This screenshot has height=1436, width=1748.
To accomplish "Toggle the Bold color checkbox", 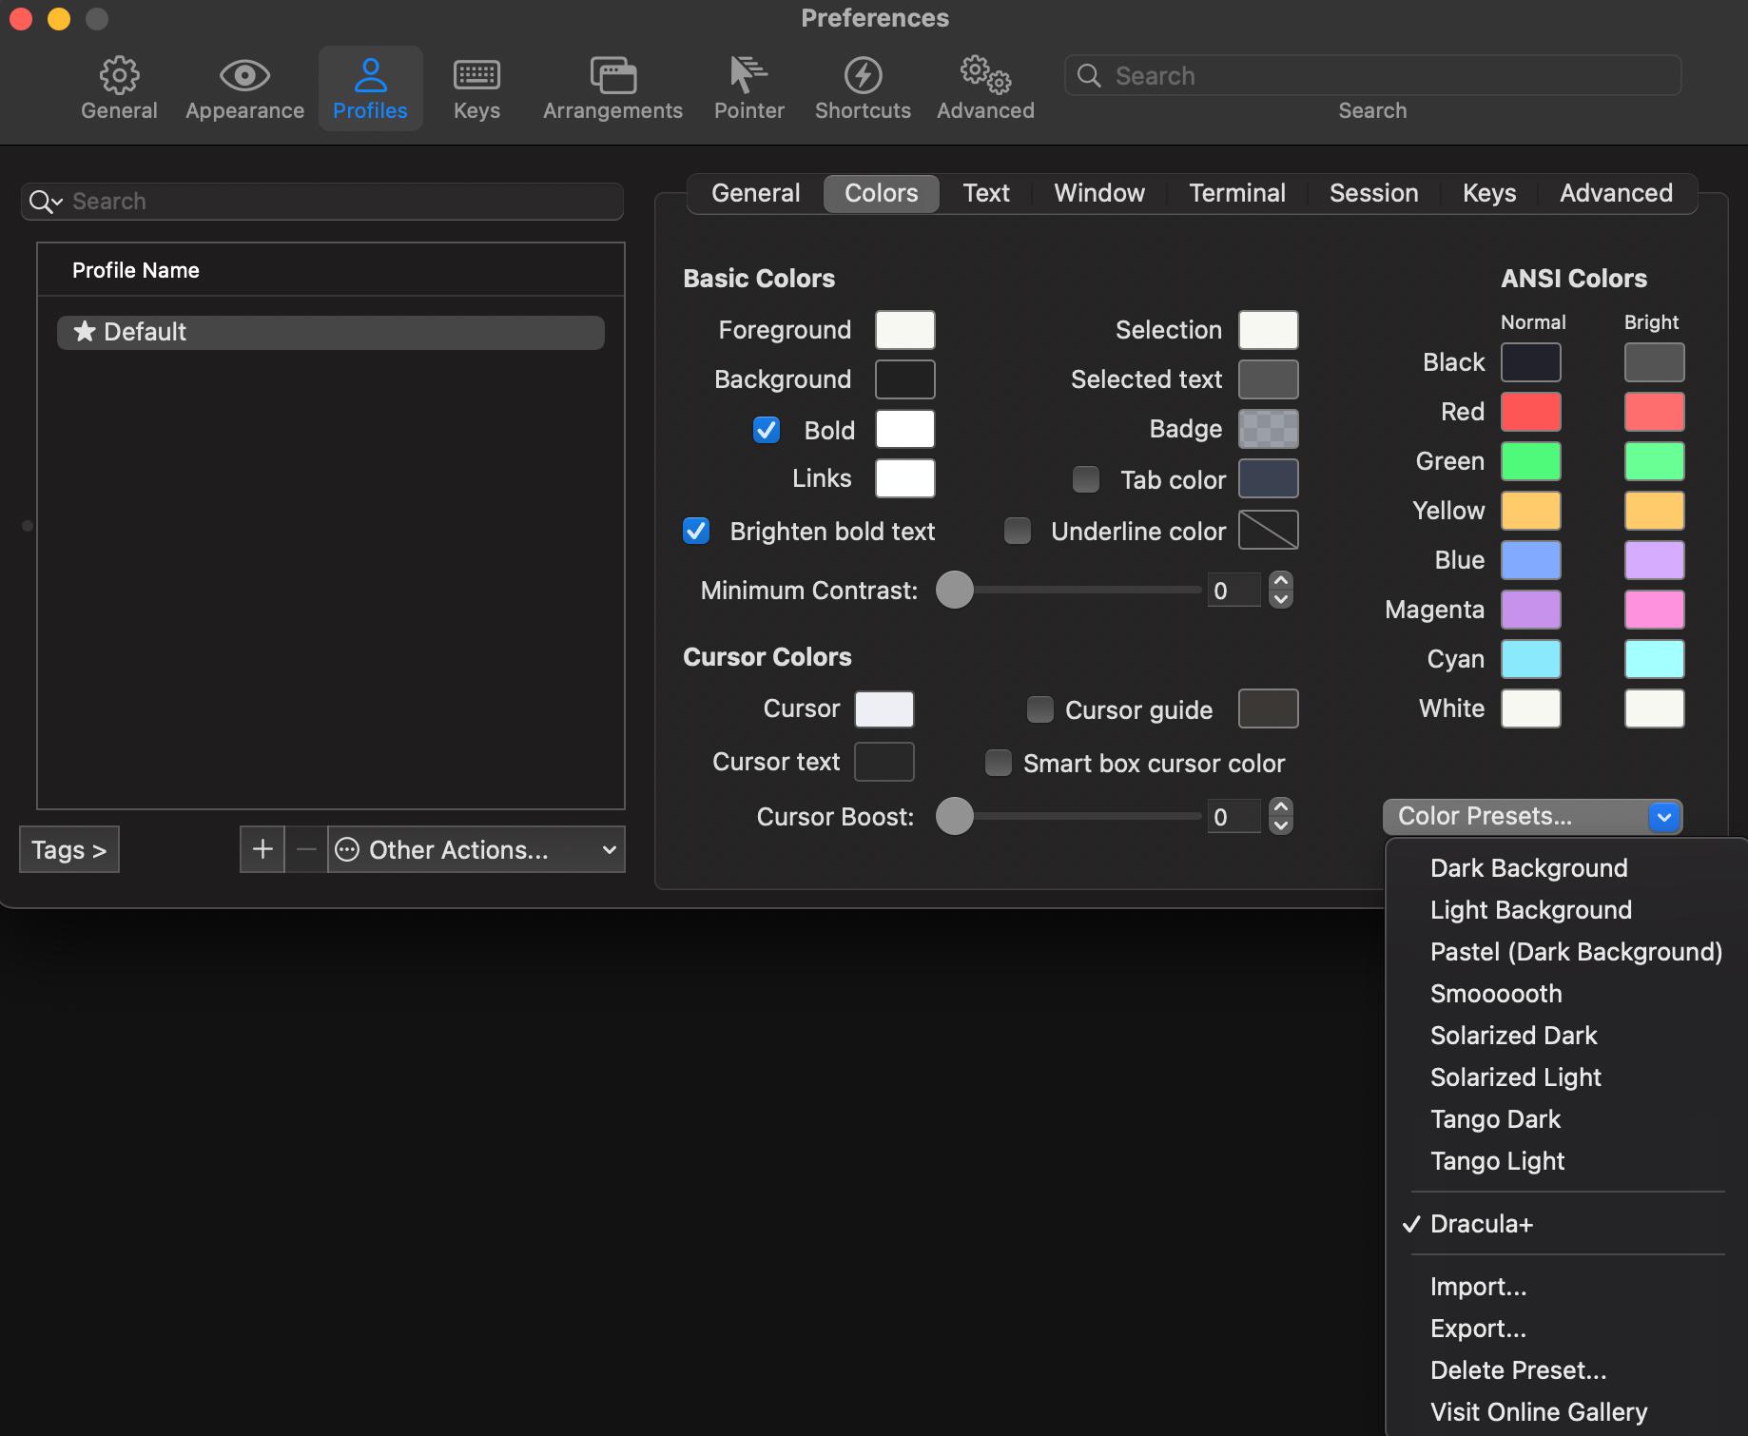I will pos(767,430).
